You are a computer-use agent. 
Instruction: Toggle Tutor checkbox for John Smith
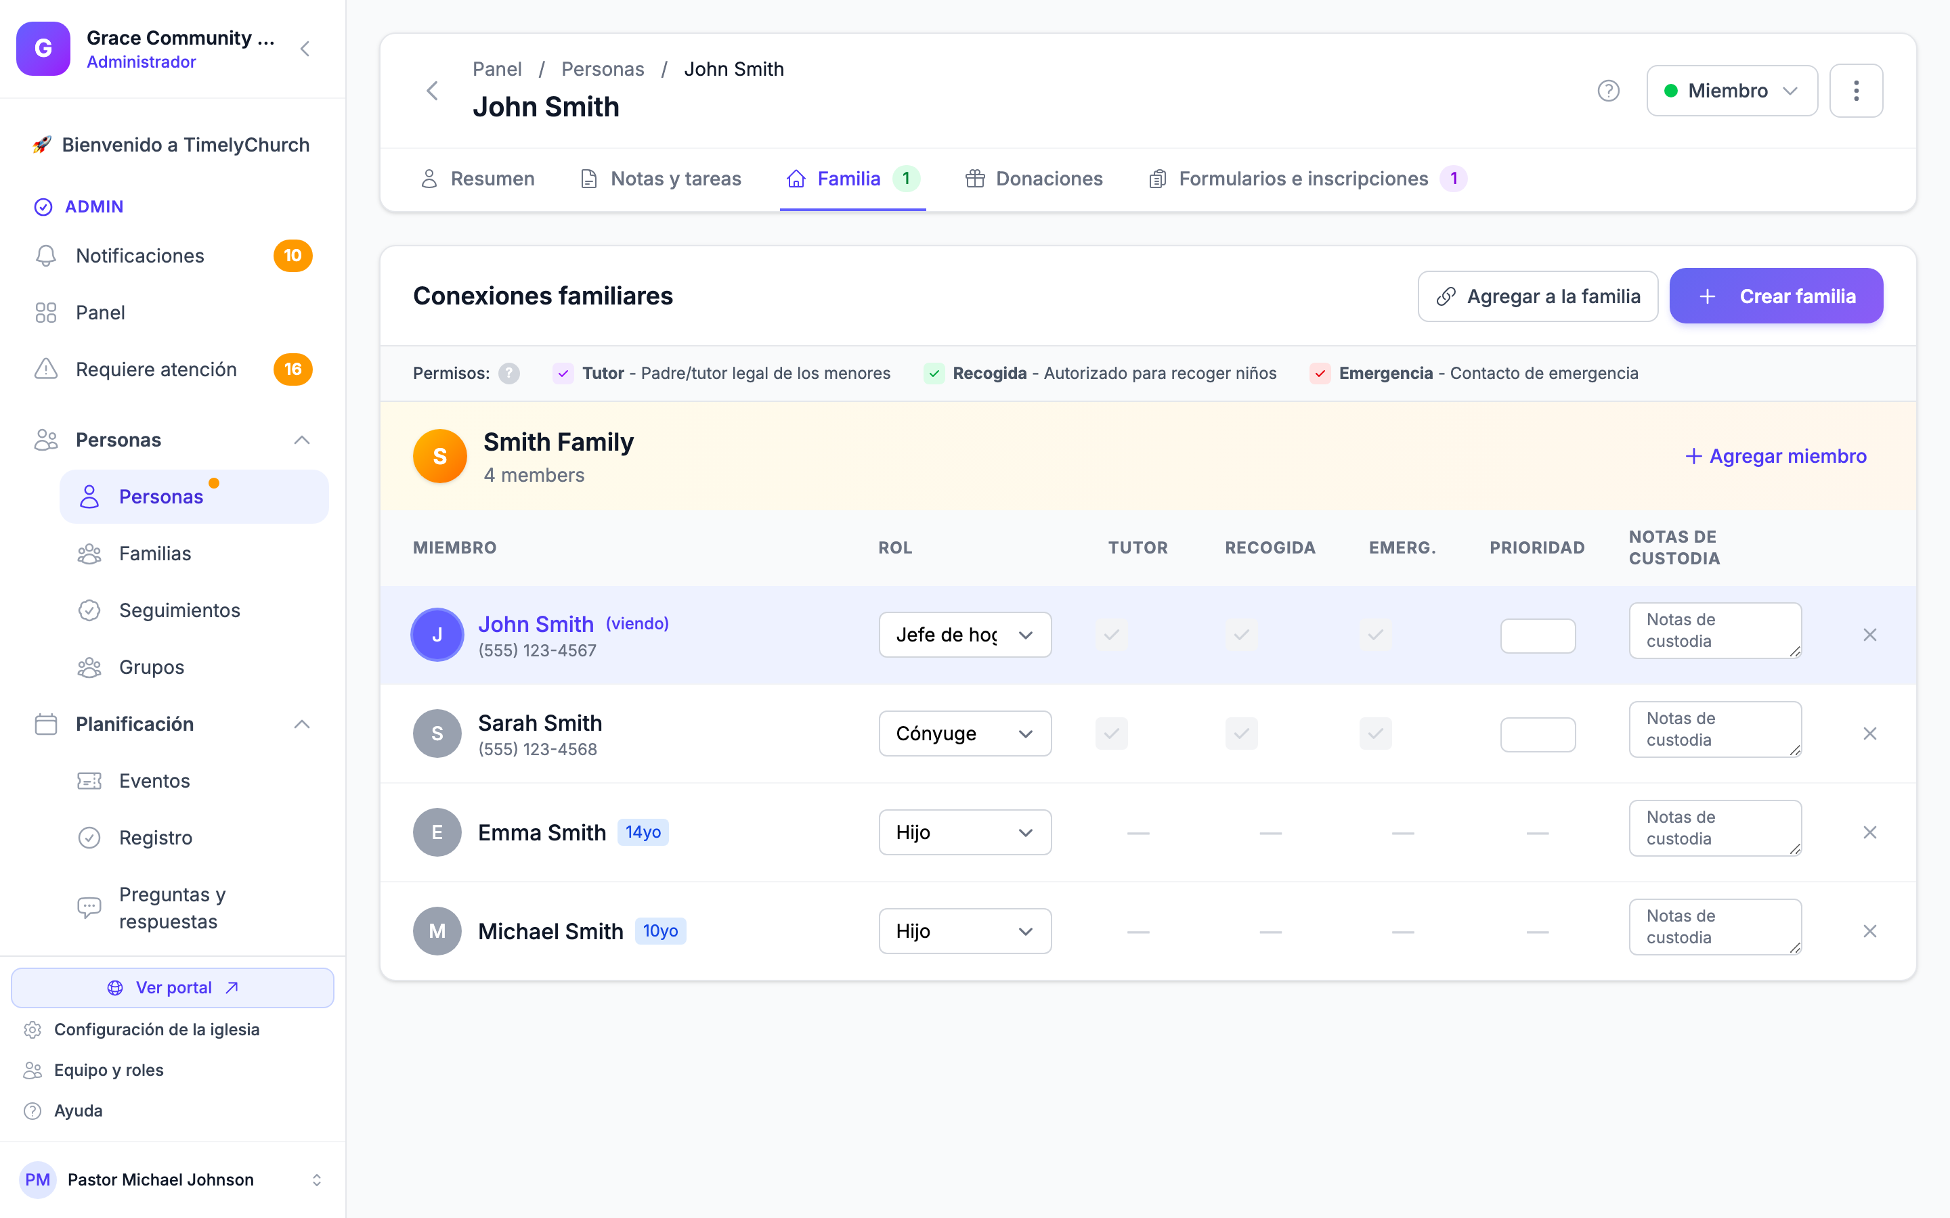coord(1111,635)
